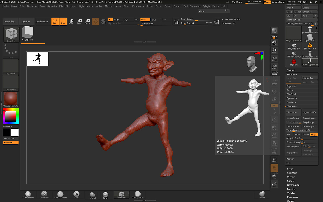Expand the EdgeLoop subsection

pos(291,86)
